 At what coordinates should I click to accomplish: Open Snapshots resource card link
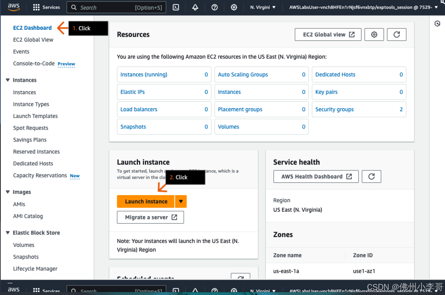133,127
